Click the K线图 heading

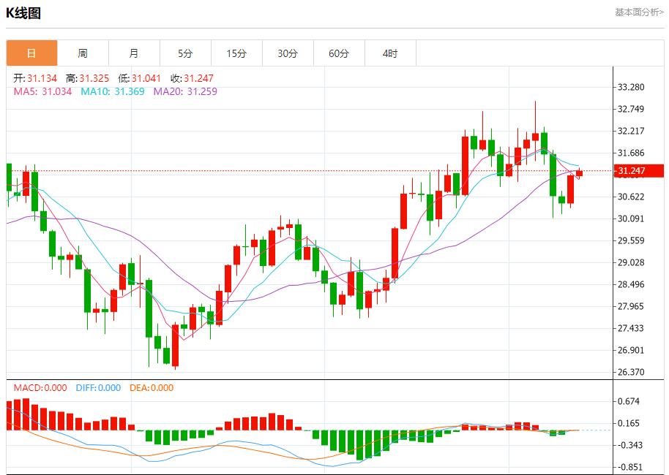click(x=24, y=13)
